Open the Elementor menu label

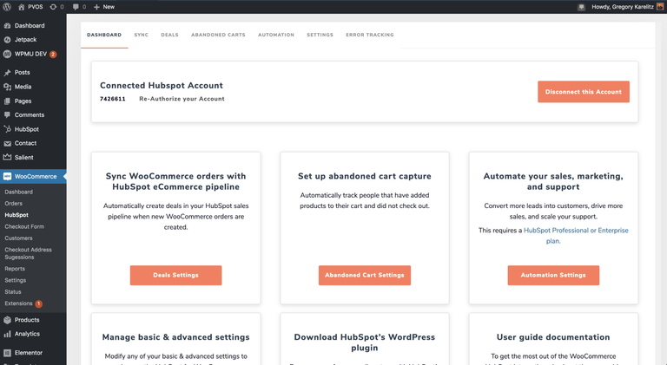[x=29, y=353]
